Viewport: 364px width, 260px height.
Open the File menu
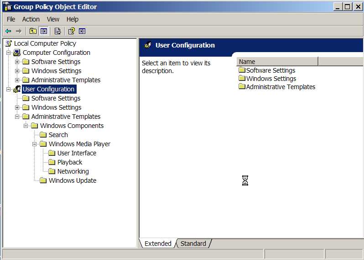[11, 19]
